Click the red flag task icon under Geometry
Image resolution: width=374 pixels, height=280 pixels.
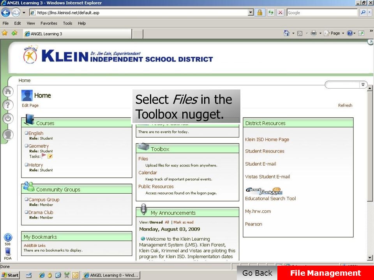(x=44, y=156)
